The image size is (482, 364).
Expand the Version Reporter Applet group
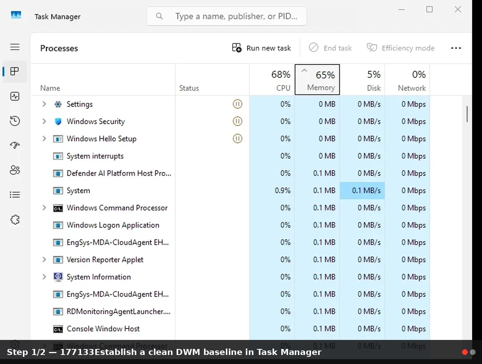click(44, 260)
